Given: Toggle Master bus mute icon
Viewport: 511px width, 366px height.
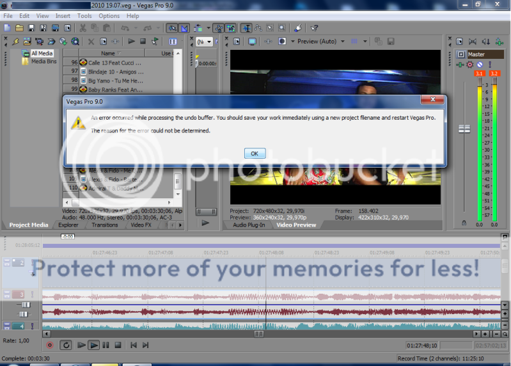Looking at the screenshot, I should (480, 65).
